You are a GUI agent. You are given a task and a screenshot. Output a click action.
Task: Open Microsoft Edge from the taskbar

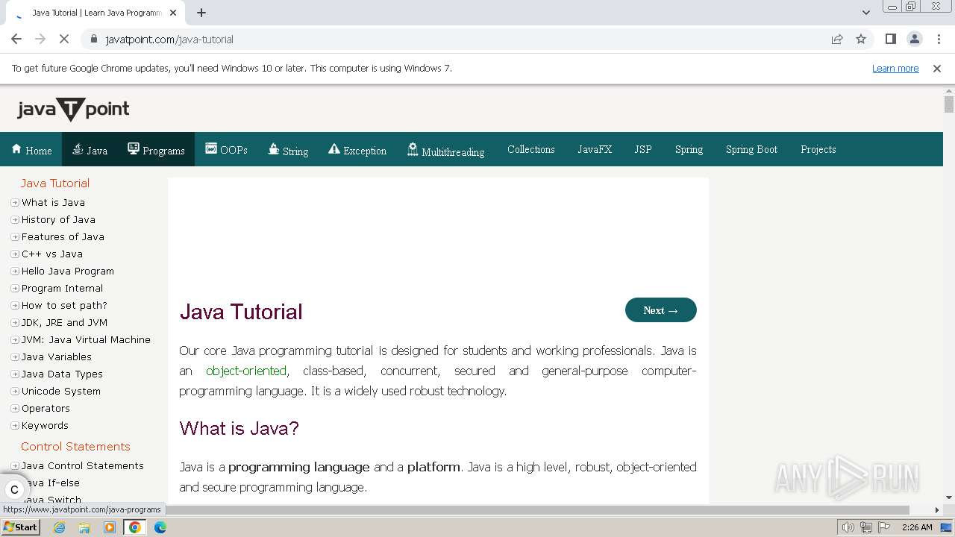(x=160, y=527)
